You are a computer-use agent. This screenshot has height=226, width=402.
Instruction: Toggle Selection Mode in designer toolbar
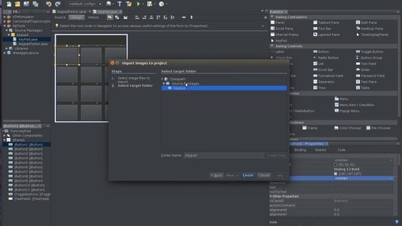click(110, 17)
